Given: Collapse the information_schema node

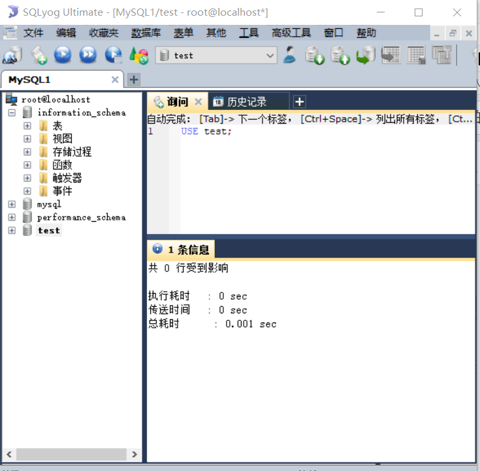Looking at the screenshot, I should 12,113.
